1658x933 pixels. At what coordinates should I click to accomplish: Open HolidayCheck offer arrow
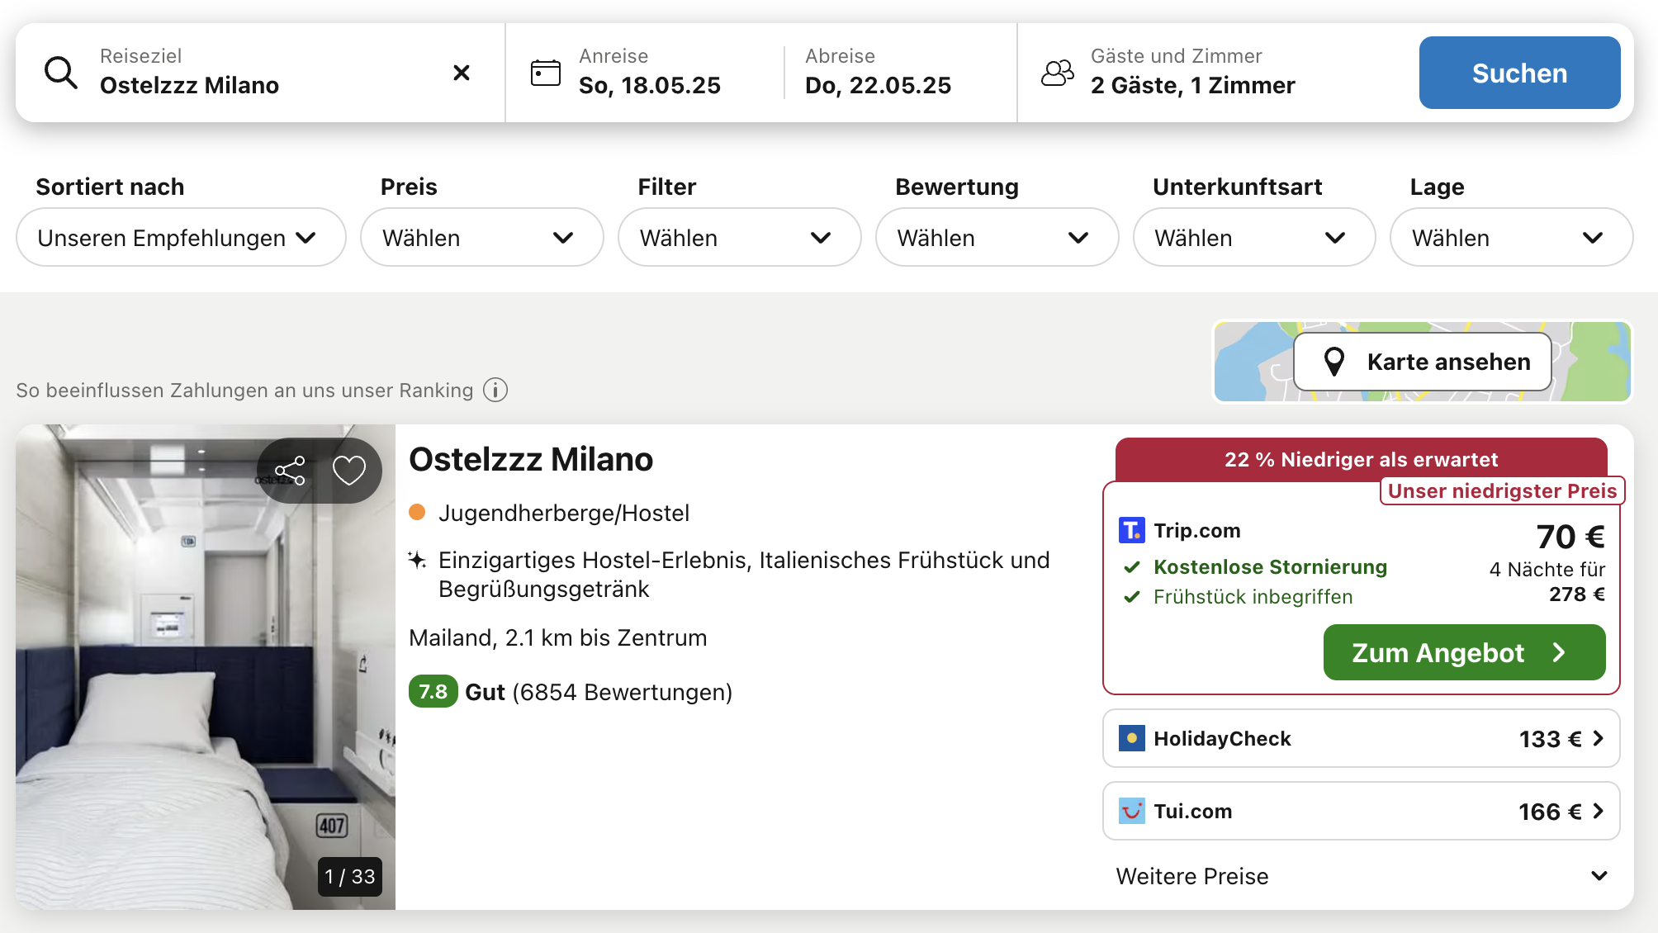point(1599,738)
